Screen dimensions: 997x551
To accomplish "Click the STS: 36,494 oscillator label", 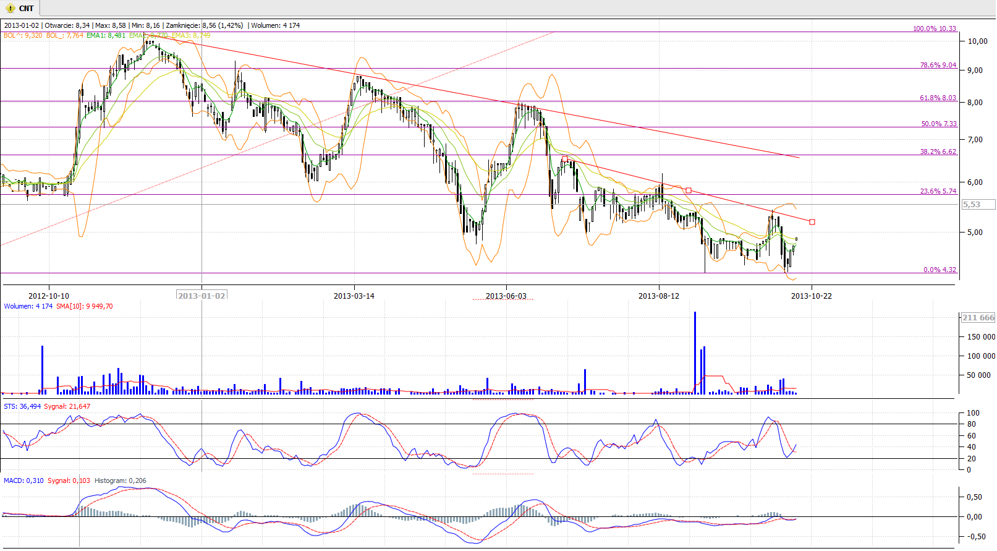I will 22,406.
